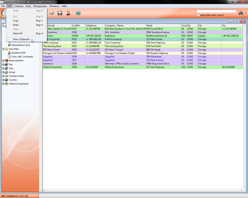Click the Trip icon in sidebar tree

pos(6,64)
